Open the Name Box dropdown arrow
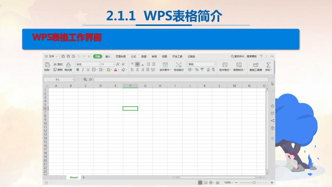 73,80
